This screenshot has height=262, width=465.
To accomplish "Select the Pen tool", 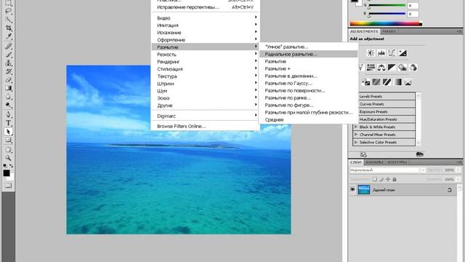I will coord(8,114).
